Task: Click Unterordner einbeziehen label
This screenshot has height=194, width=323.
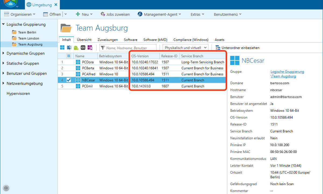Action: point(241,48)
